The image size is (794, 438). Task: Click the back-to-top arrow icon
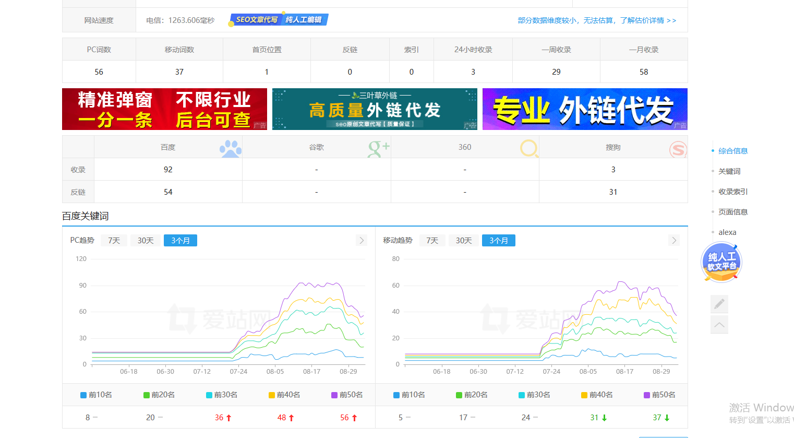719,325
